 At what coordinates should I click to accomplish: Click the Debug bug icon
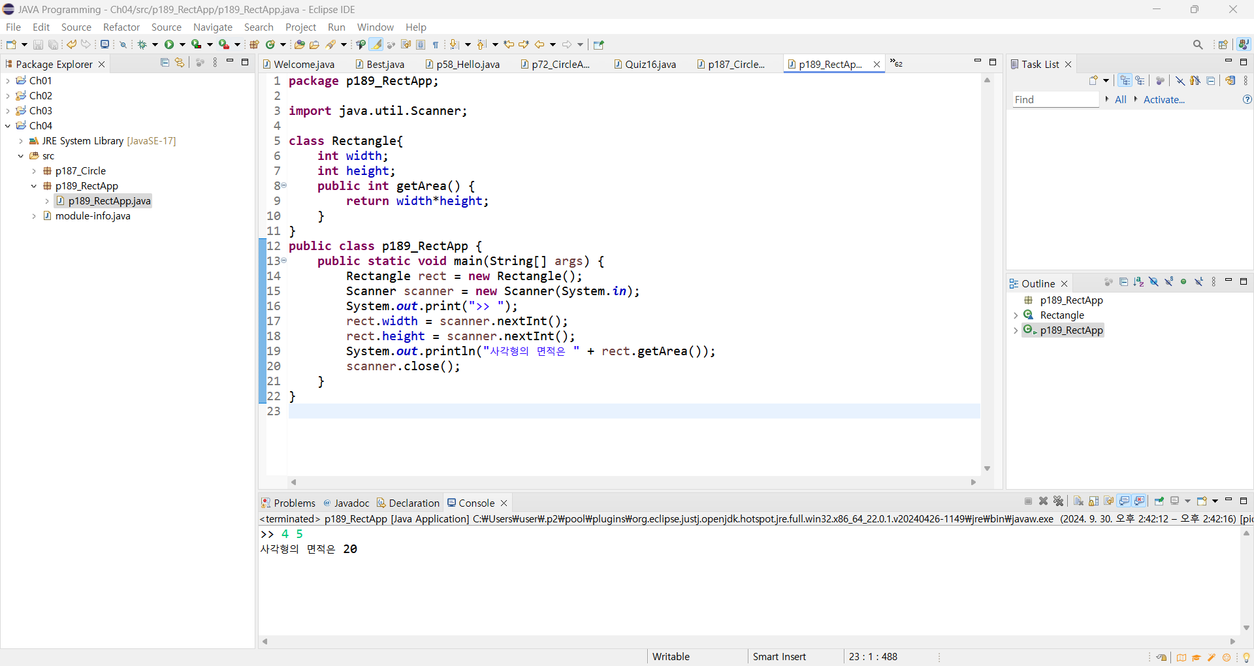tap(142, 44)
